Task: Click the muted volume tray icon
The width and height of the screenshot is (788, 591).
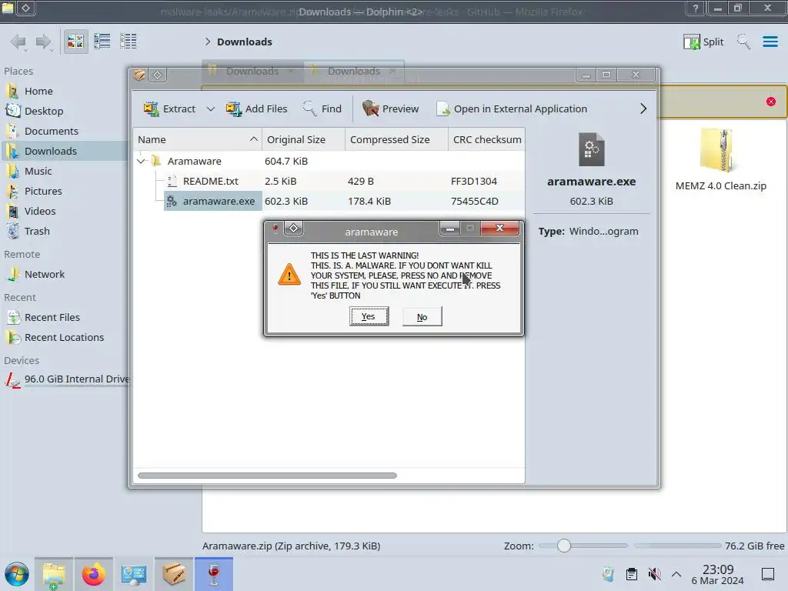Action: pos(654,574)
